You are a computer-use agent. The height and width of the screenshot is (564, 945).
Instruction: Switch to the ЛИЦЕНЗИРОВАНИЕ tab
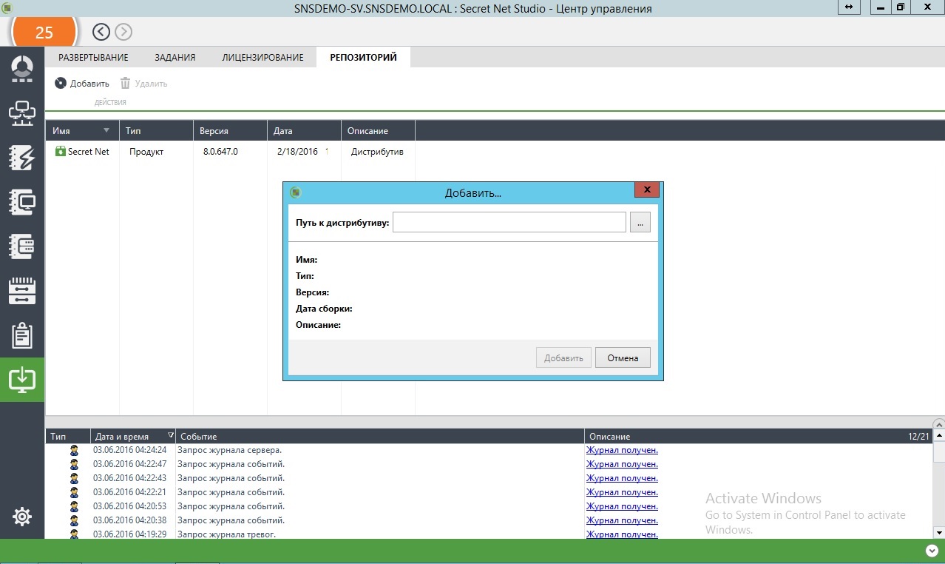(263, 57)
